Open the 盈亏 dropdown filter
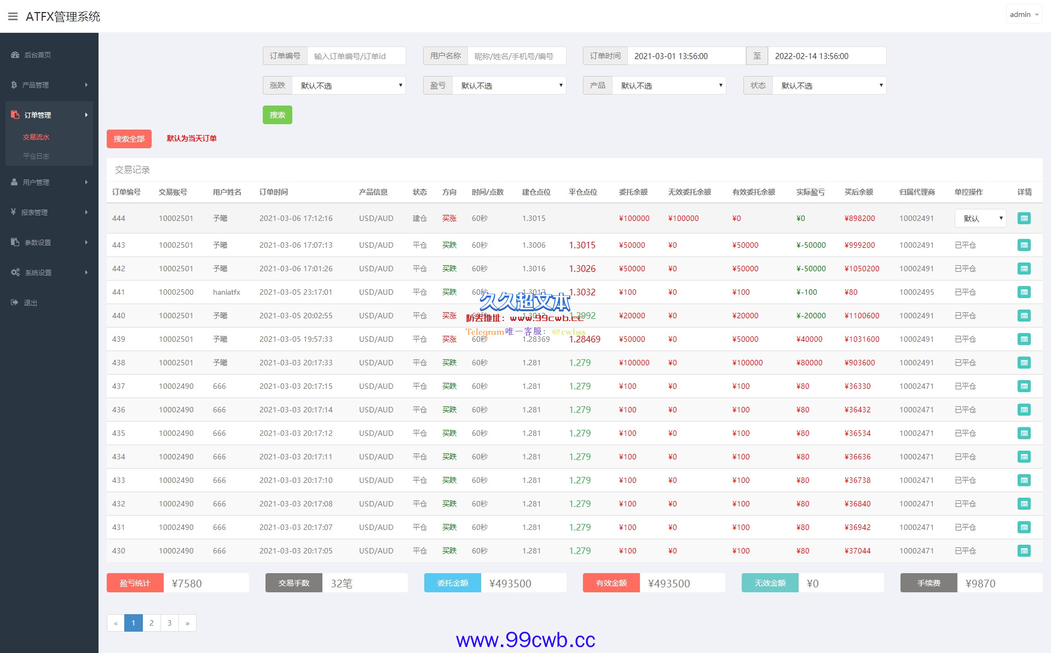Viewport: 1051px width, 653px height. point(510,85)
